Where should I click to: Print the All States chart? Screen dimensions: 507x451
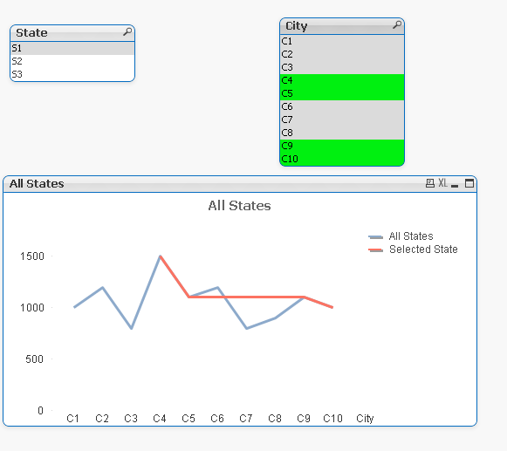(x=429, y=183)
